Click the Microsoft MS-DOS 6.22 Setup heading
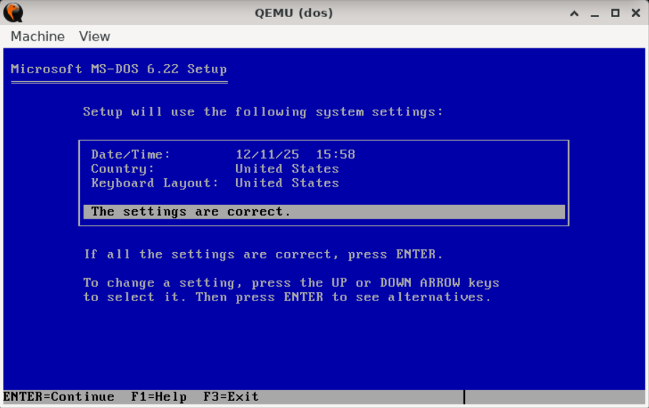Screen dimensions: 649x408 [118, 69]
